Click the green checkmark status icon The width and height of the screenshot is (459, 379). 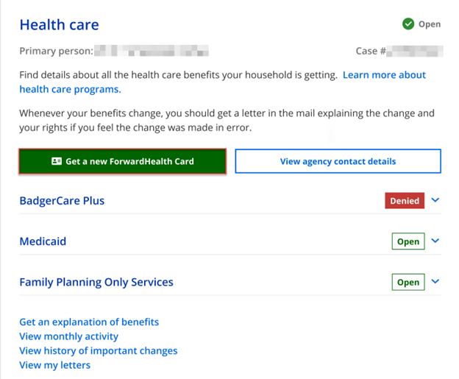(408, 24)
